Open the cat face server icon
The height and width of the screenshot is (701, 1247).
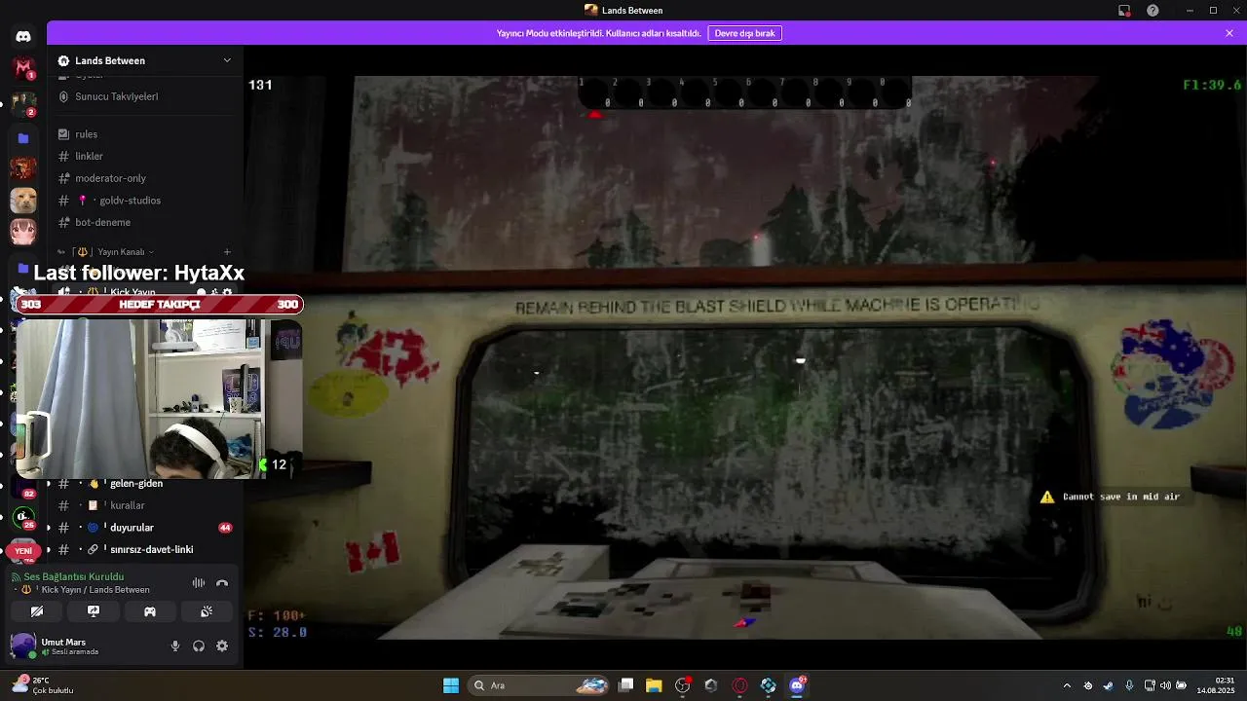coord(23,201)
